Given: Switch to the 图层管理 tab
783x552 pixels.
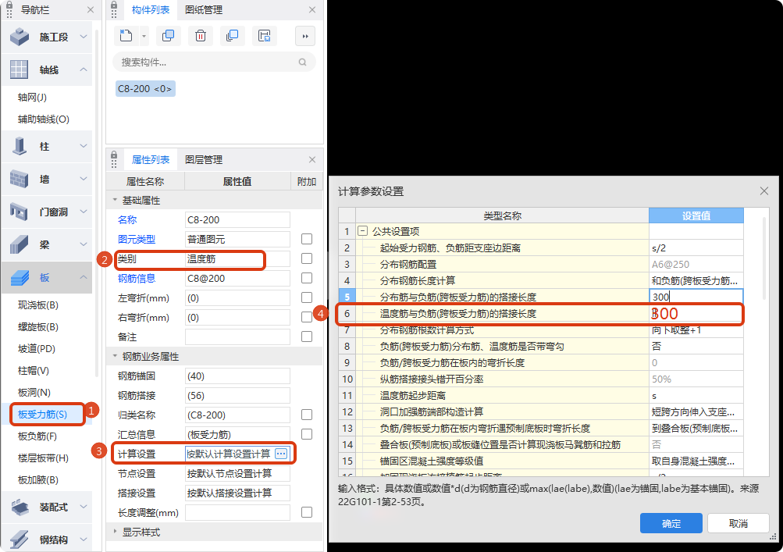Looking at the screenshot, I should pos(203,159).
